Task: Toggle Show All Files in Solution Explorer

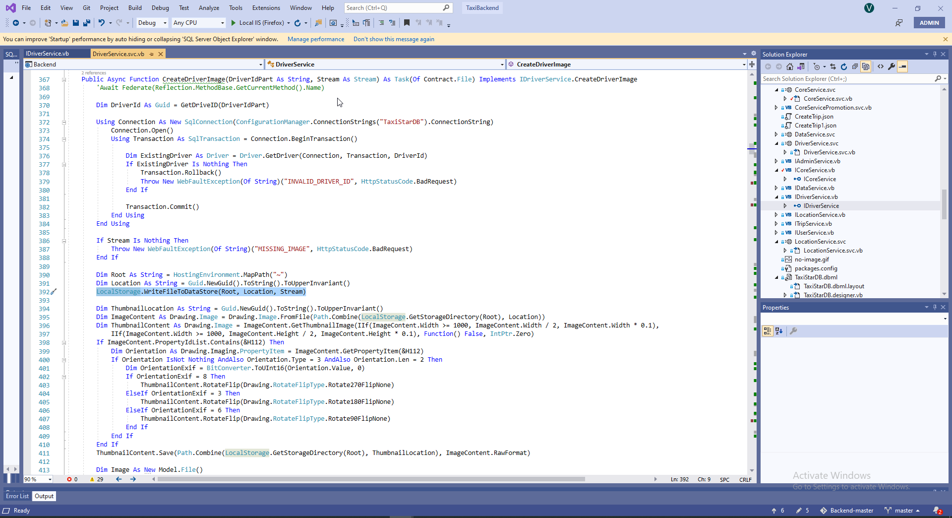Action: (x=866, y=66)
